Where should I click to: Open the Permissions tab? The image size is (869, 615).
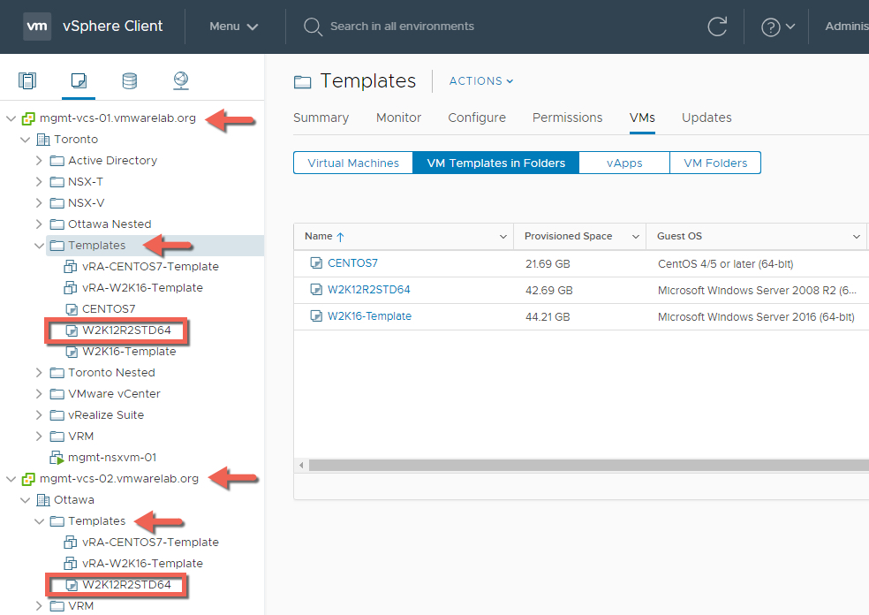tap(567, 118)
